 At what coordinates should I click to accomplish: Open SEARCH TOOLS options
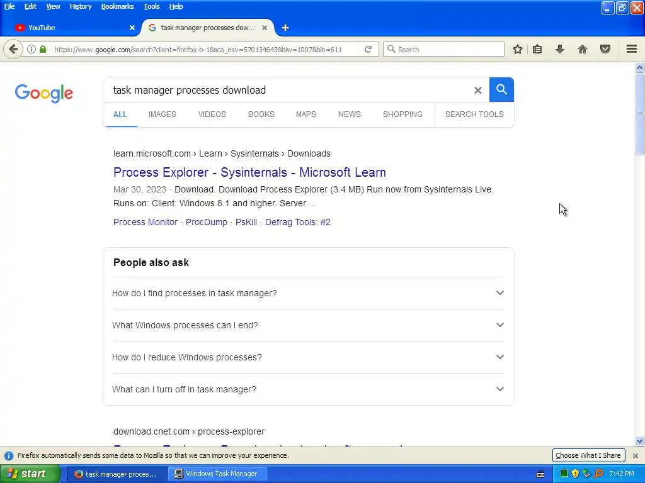[x=474, y=114]
